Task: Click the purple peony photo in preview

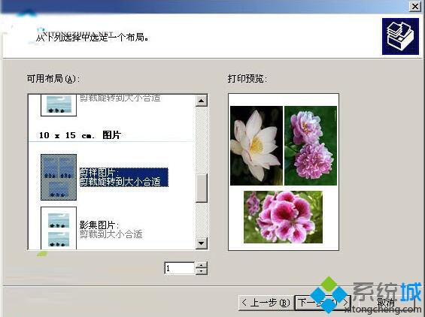Action: [x=311, y=146]
